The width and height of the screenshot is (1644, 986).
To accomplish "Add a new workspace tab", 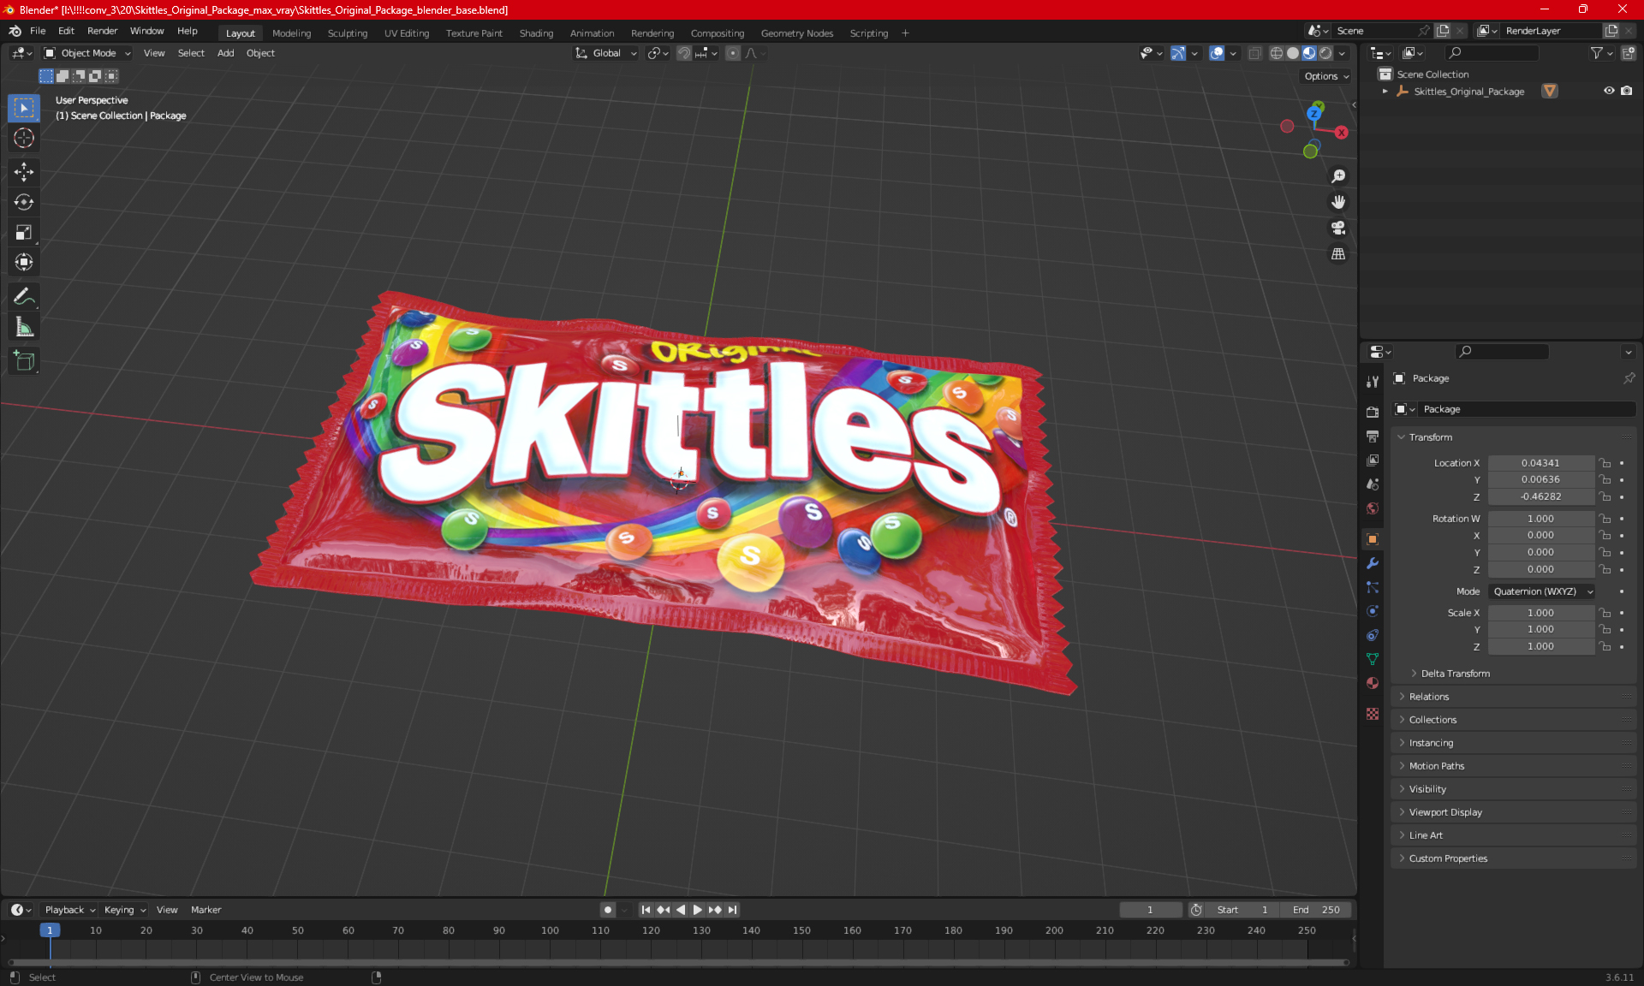I will point(905,33).
